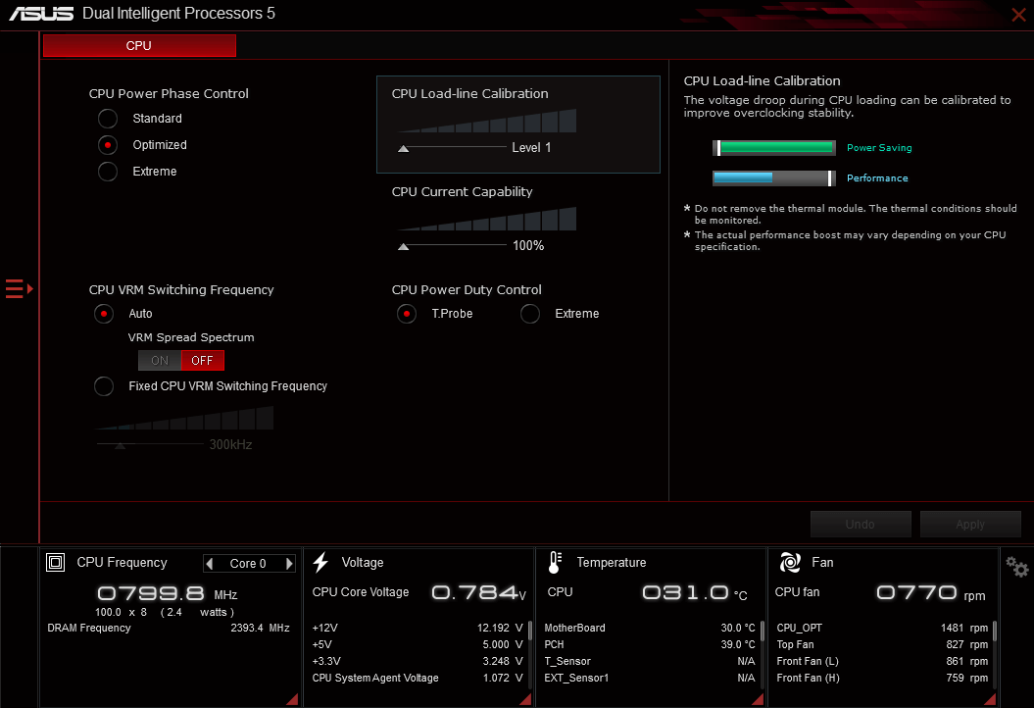Click the Temperature thermometer icon
Screen dimensions: 1034x708
pyautogui.click(x=555, y=562)
